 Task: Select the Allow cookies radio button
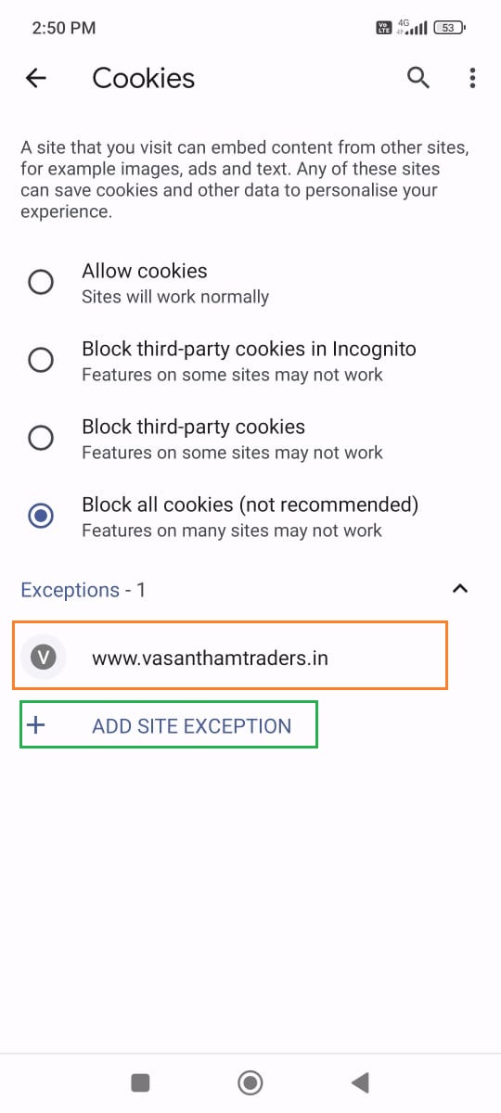click(41, 282)
